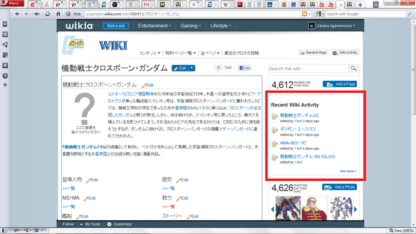The height and width of the screenshot is (234, 416).
Task: Focus the Search with Google field
Action: [x=366, y=14]
